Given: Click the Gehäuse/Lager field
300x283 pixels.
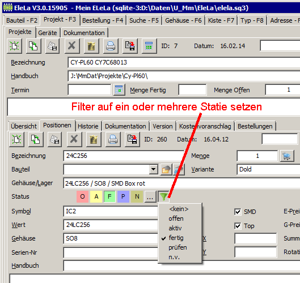Looking at the screenshot, I should pos(181,183).
